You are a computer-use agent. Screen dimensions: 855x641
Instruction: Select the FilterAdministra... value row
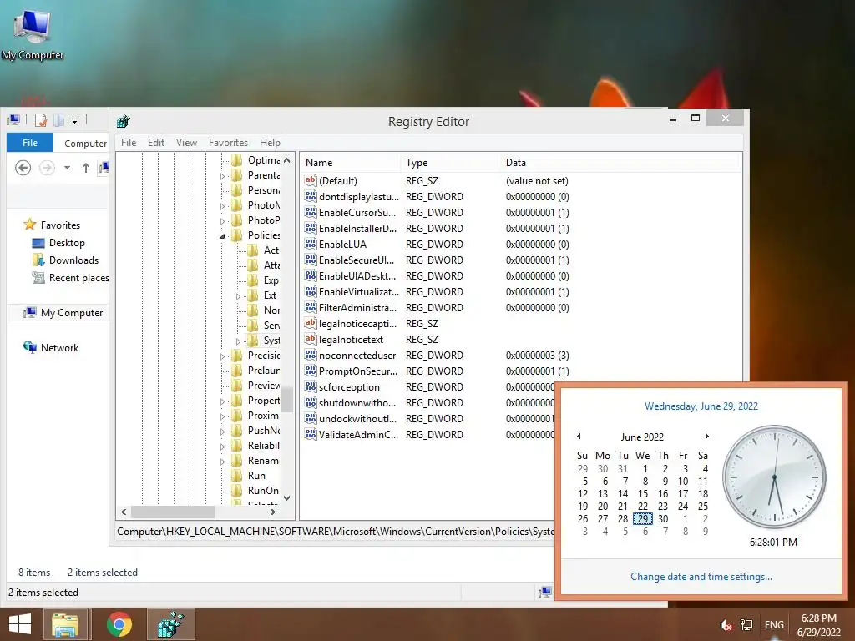coord(520,307)
